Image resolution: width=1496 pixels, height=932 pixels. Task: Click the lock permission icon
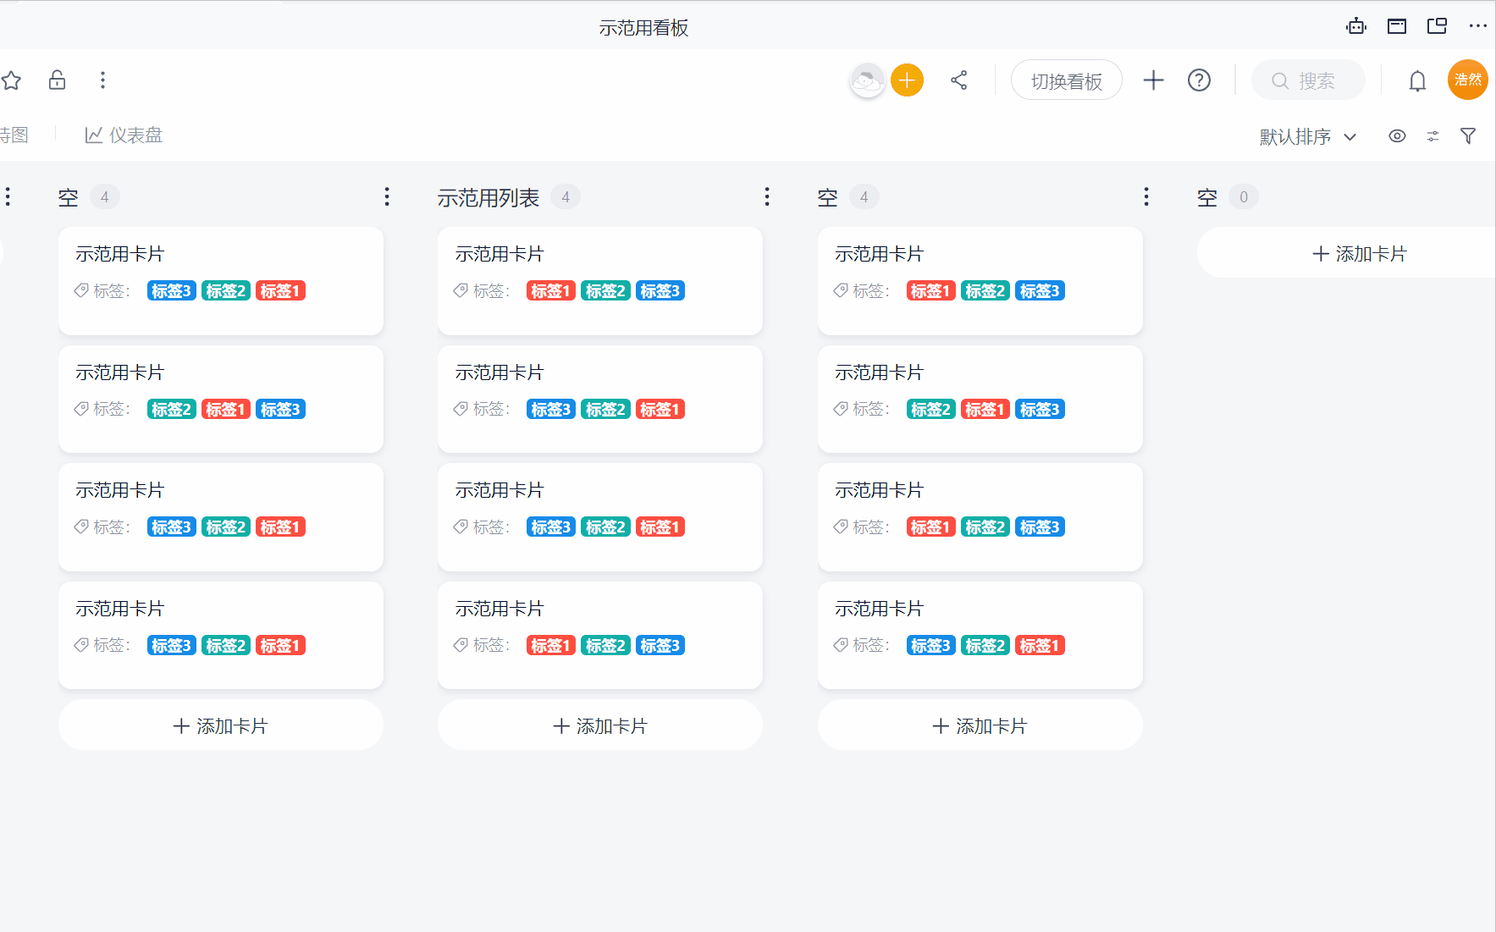[x=57, y=80]
